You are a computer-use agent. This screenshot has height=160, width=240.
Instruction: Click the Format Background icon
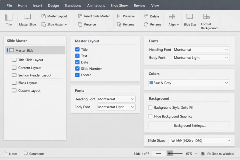206,16
